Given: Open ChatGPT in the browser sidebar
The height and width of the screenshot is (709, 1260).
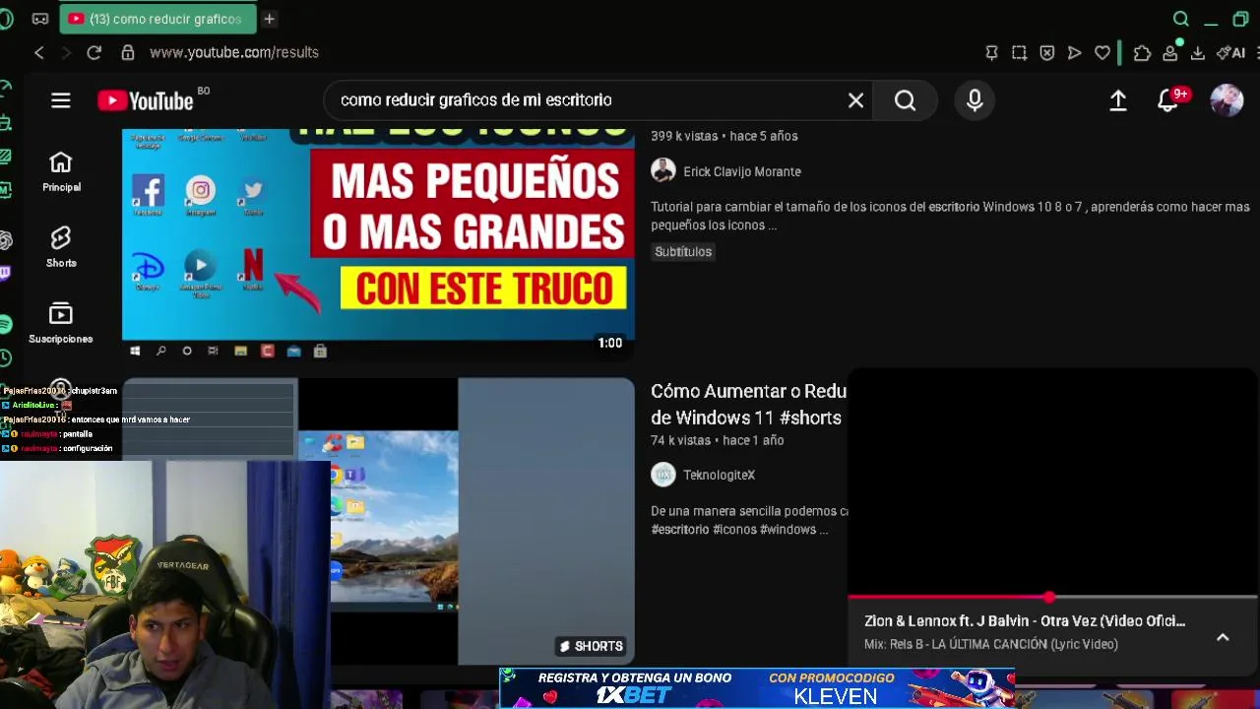Looking at the screenshot, I should pyautogui.click(x=5, y=240).
